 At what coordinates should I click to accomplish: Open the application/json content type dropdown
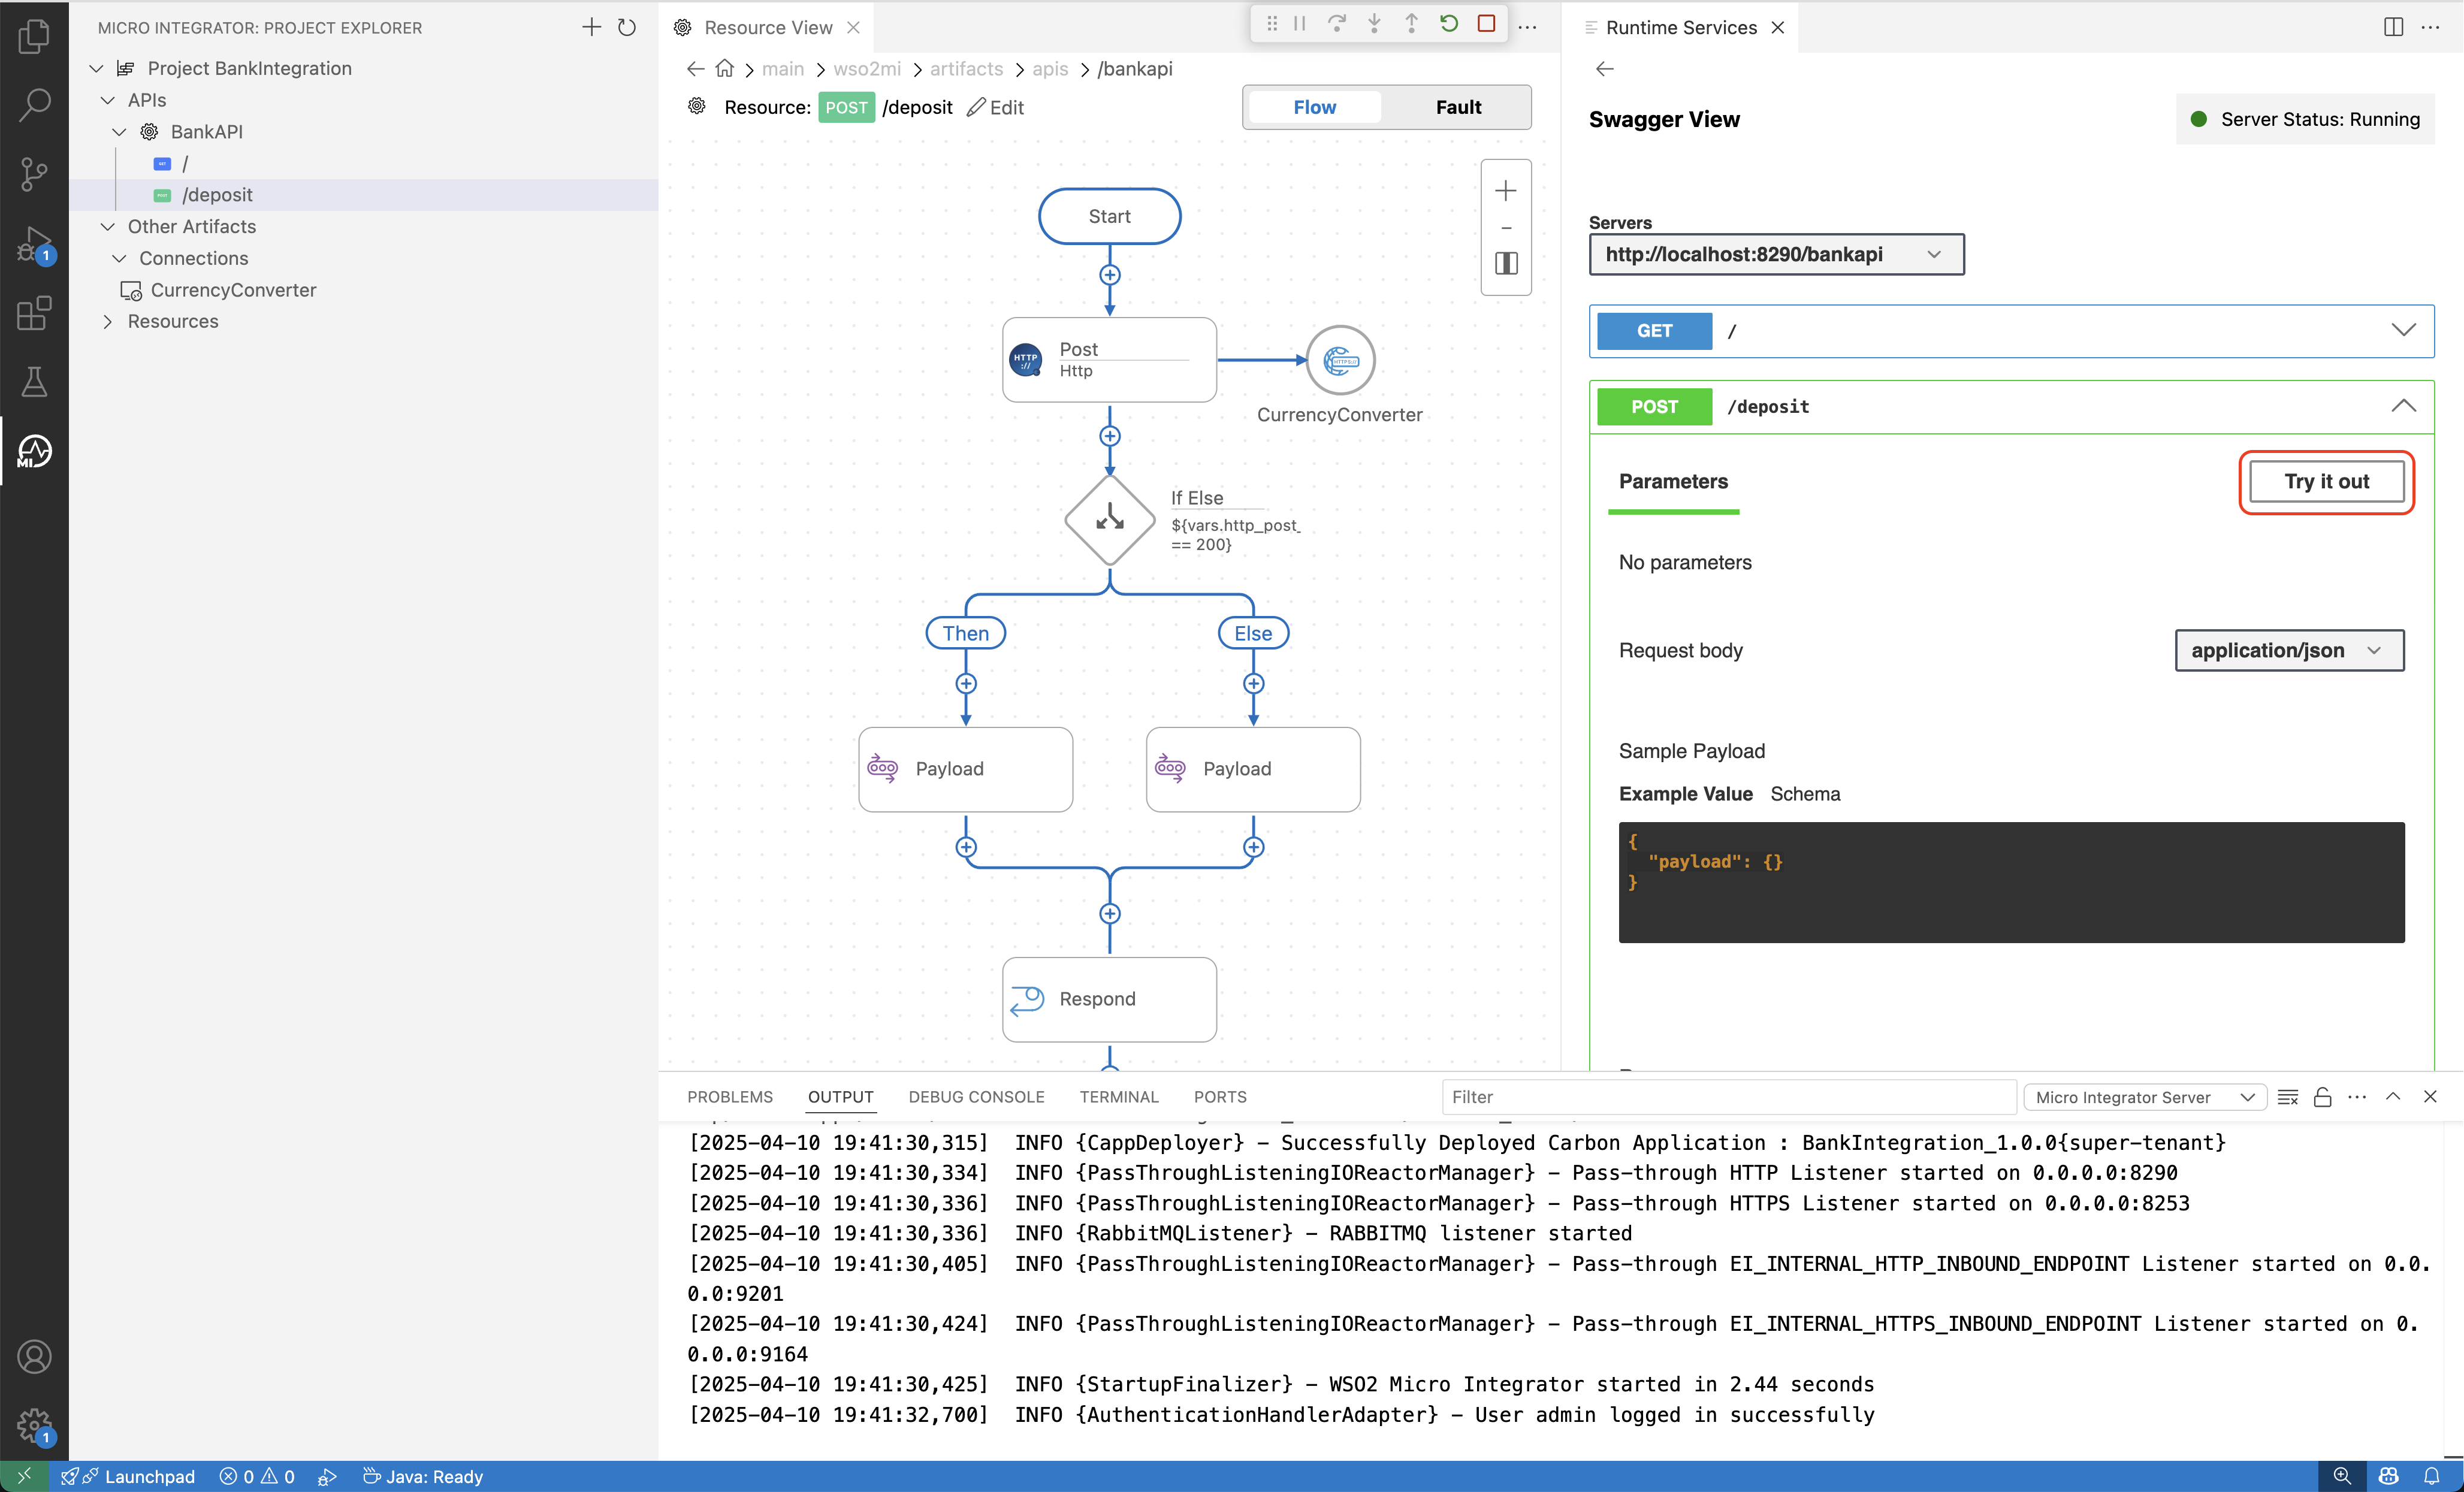point(2289,650)
